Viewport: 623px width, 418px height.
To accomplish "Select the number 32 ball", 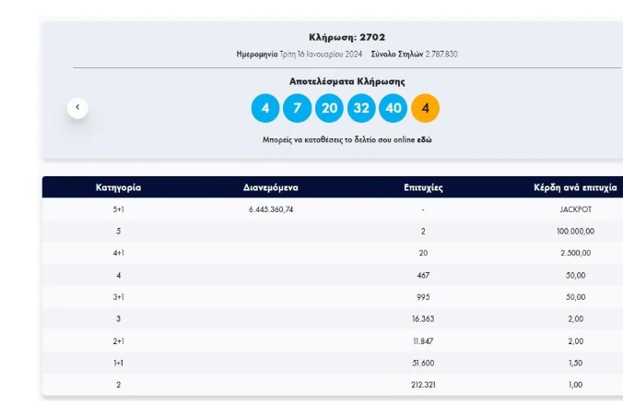I will 361,108.
